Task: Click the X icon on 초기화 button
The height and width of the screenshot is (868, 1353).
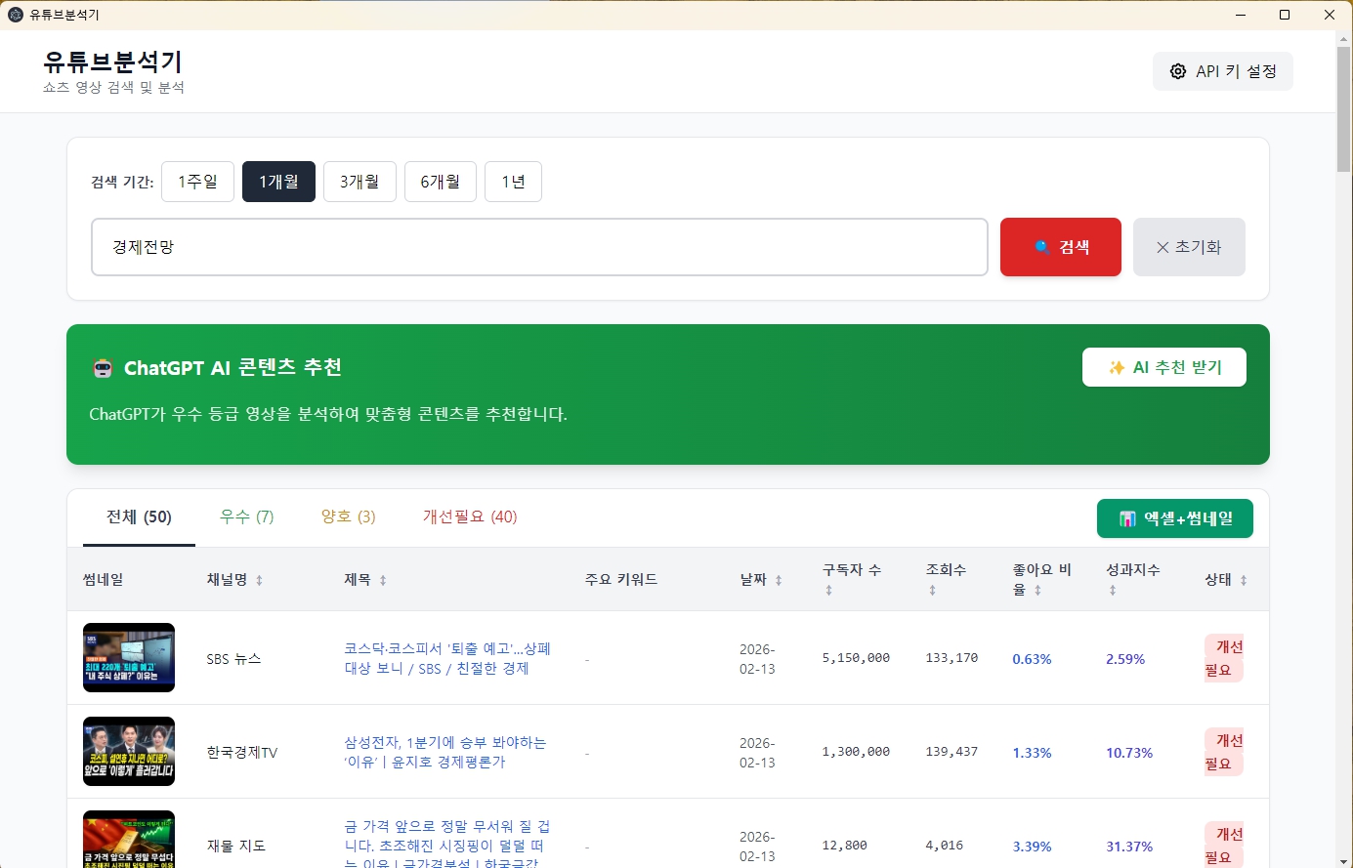Action: (1163, 247)
